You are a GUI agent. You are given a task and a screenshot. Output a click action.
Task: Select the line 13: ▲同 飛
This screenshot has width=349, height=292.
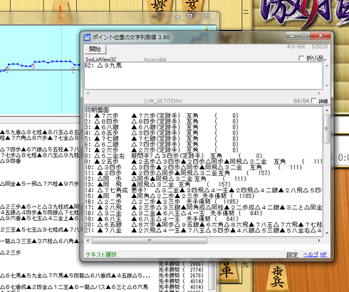(x=158, y=184)
